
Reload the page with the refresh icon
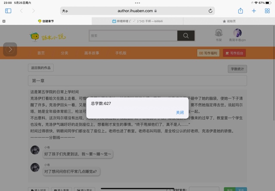pos(211,11)
